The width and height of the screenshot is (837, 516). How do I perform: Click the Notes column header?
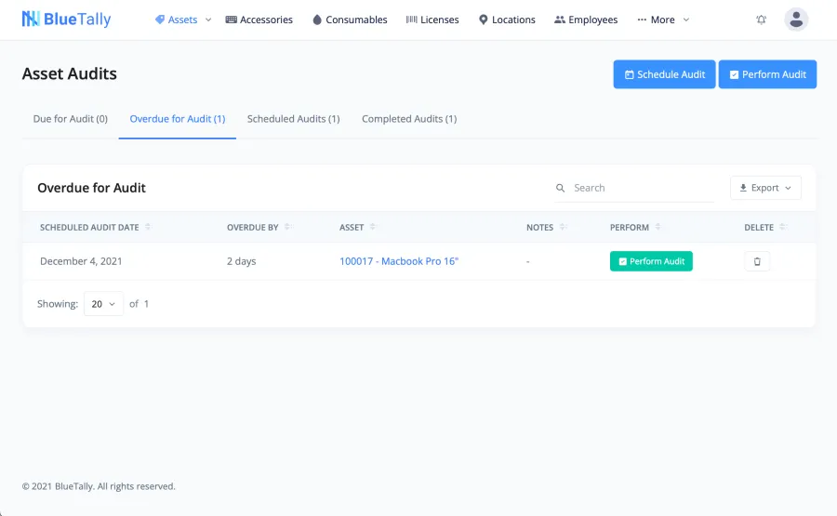click(x=539, y=227)
